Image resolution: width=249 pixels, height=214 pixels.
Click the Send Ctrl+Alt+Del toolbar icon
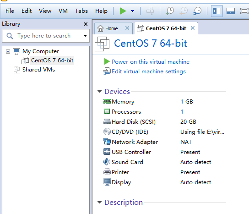coord(150,11)
